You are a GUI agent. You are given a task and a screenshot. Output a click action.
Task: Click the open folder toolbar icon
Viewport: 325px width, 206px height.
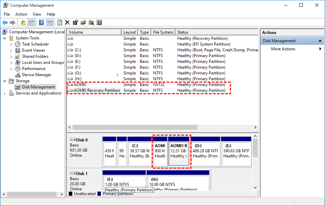tap(83, 23)
